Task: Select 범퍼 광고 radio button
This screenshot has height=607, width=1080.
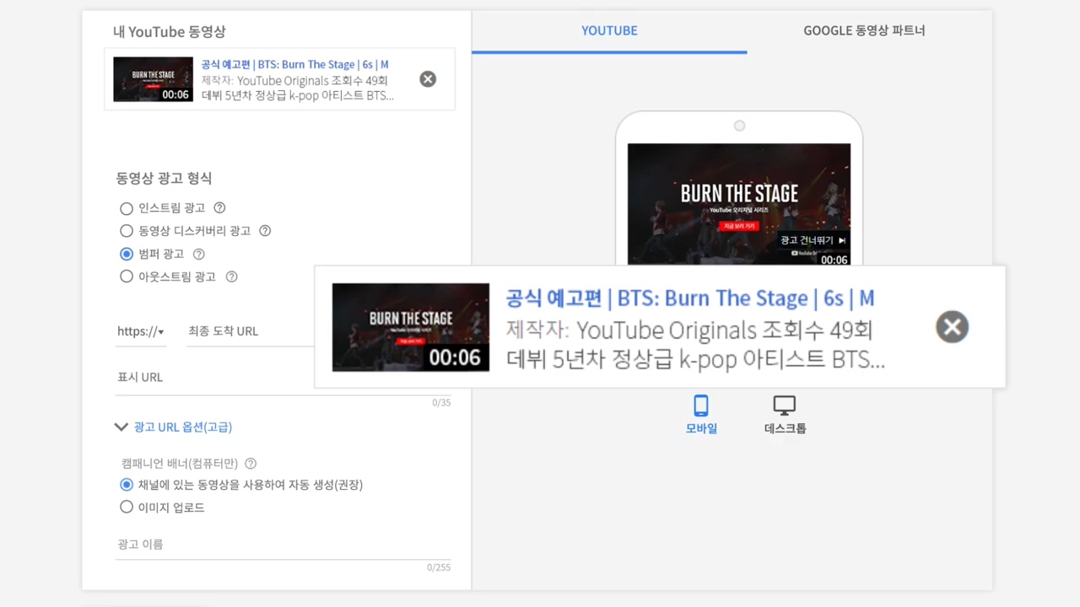Action: click(x=127, y=254)
